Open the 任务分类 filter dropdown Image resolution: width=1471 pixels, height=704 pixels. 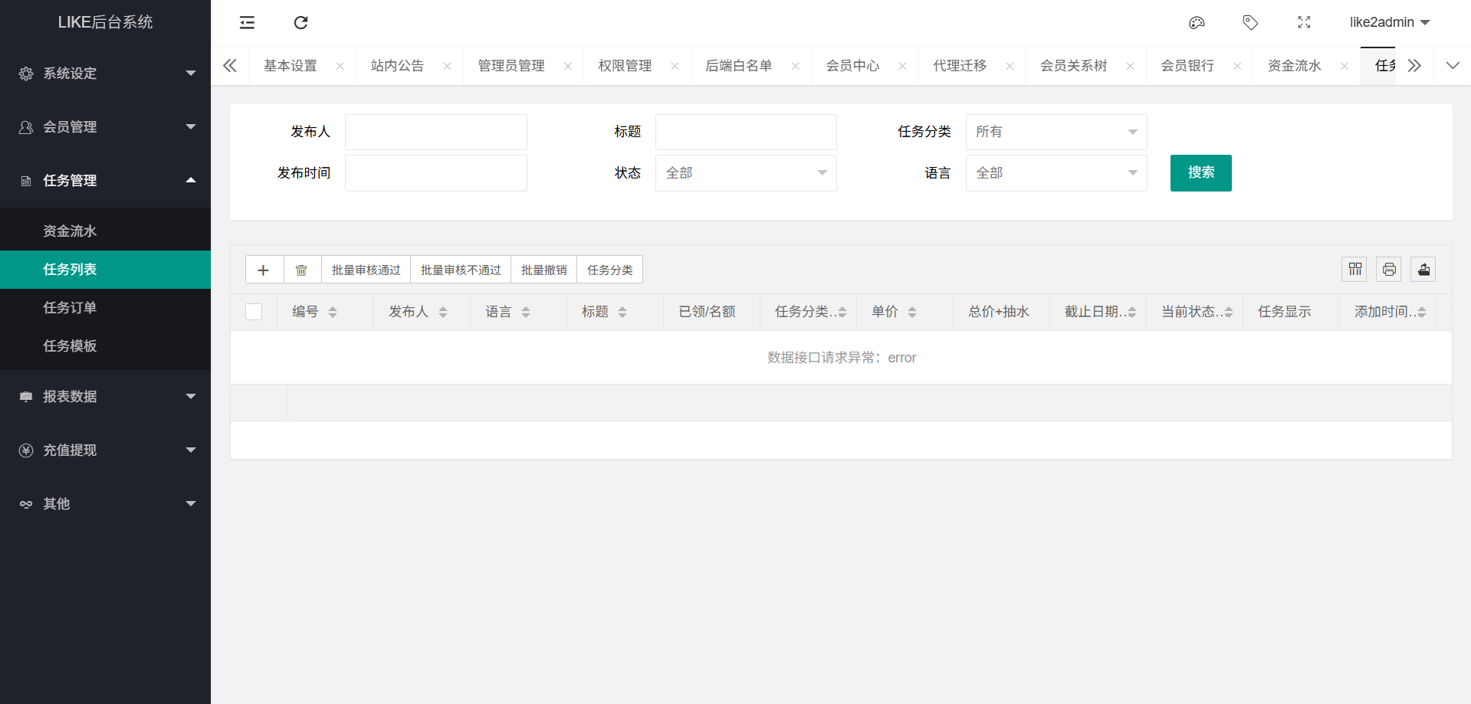point(1056,132)
